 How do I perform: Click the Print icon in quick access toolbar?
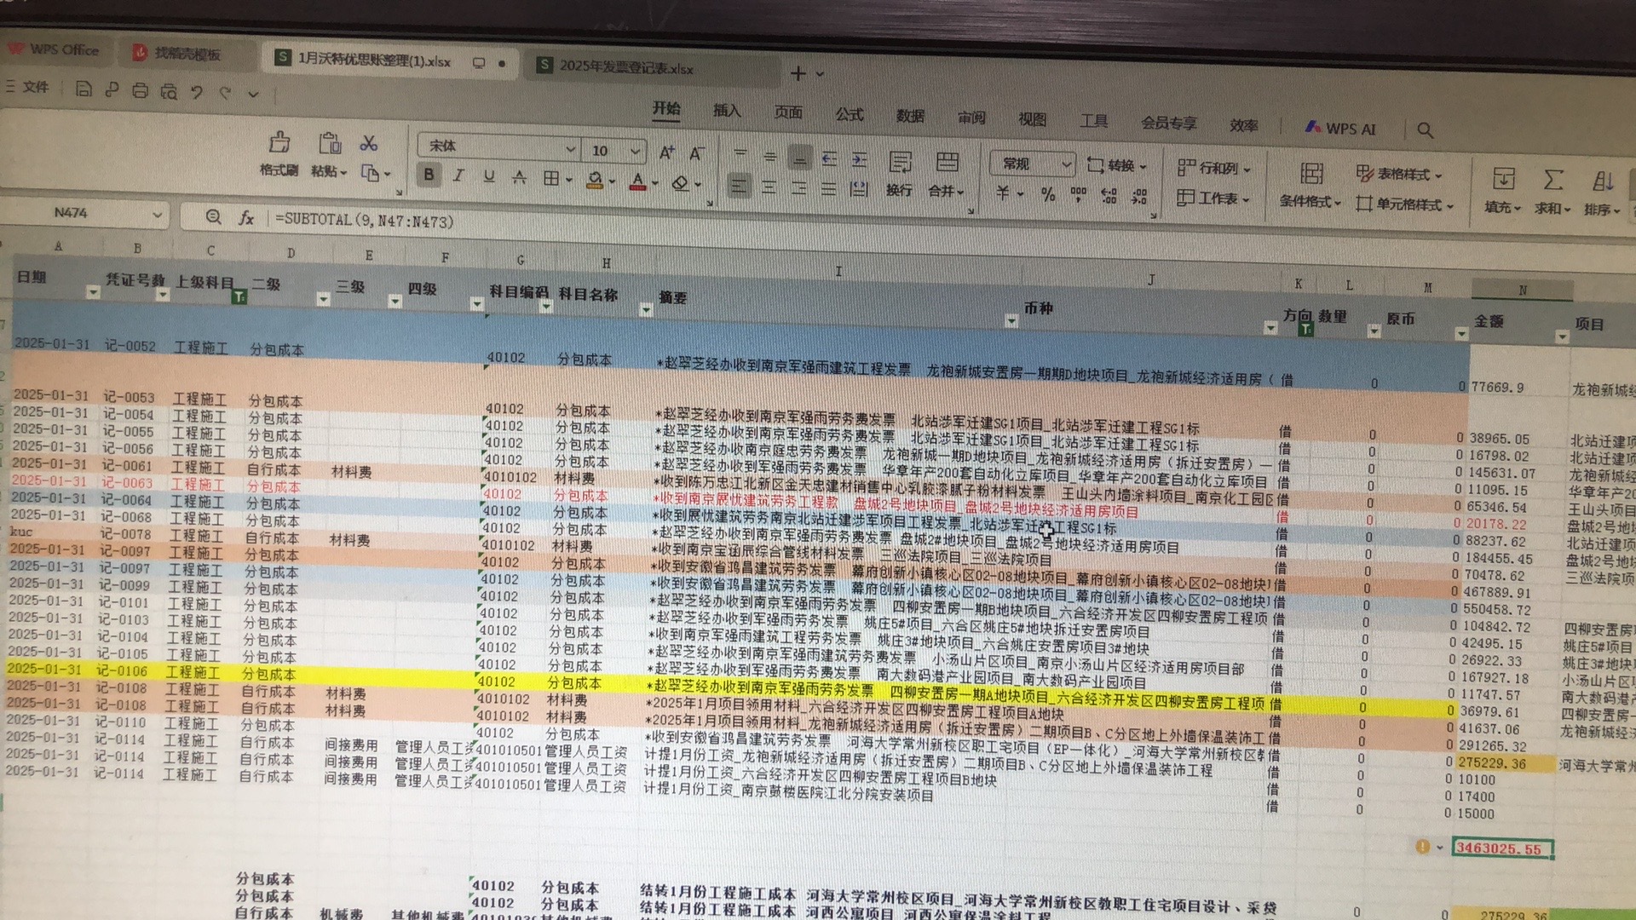coord(140,90)
